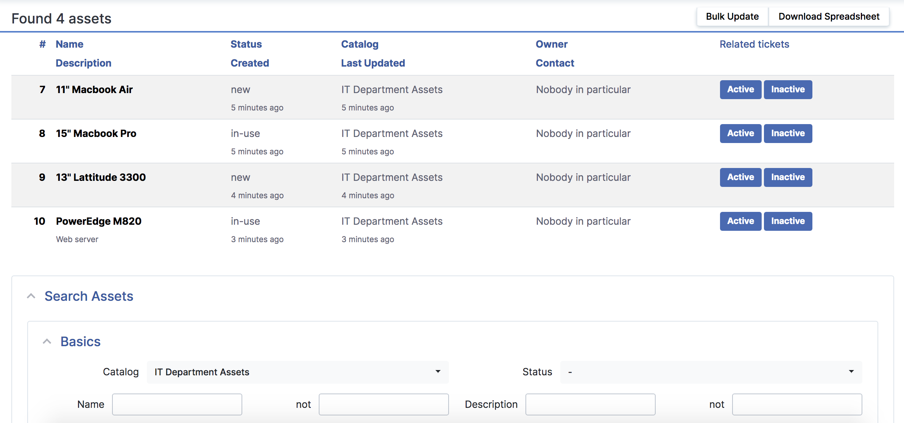Screen dimensions: 904x423
Task: Sort assets by Last Updated
Action: tap(373, 63)
